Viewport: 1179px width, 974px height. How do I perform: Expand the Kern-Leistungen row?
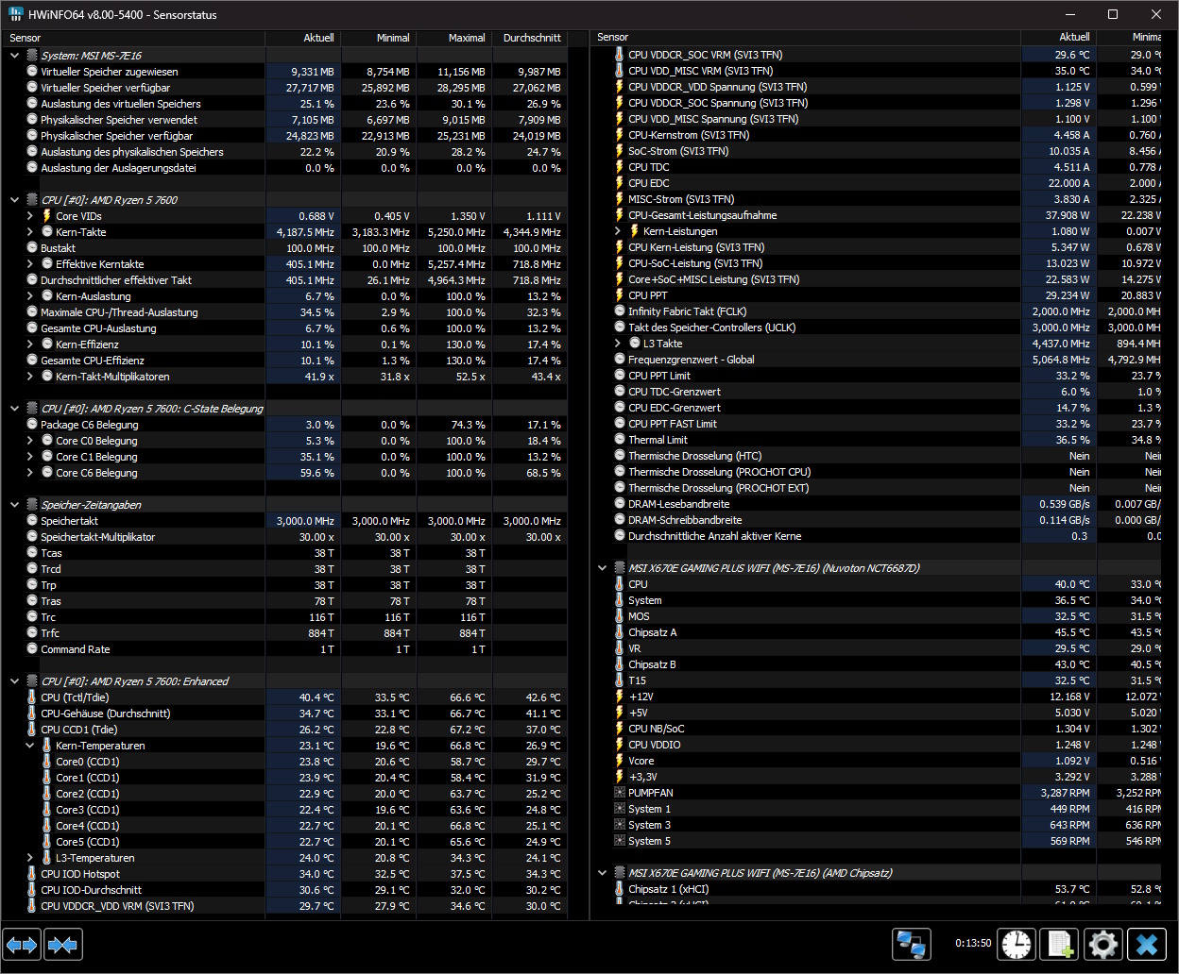pos(618,231)
